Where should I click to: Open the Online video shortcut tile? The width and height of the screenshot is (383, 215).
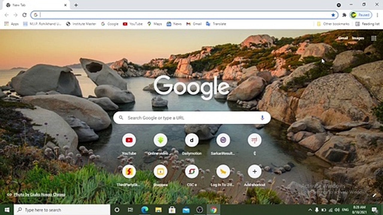[160, 140]
